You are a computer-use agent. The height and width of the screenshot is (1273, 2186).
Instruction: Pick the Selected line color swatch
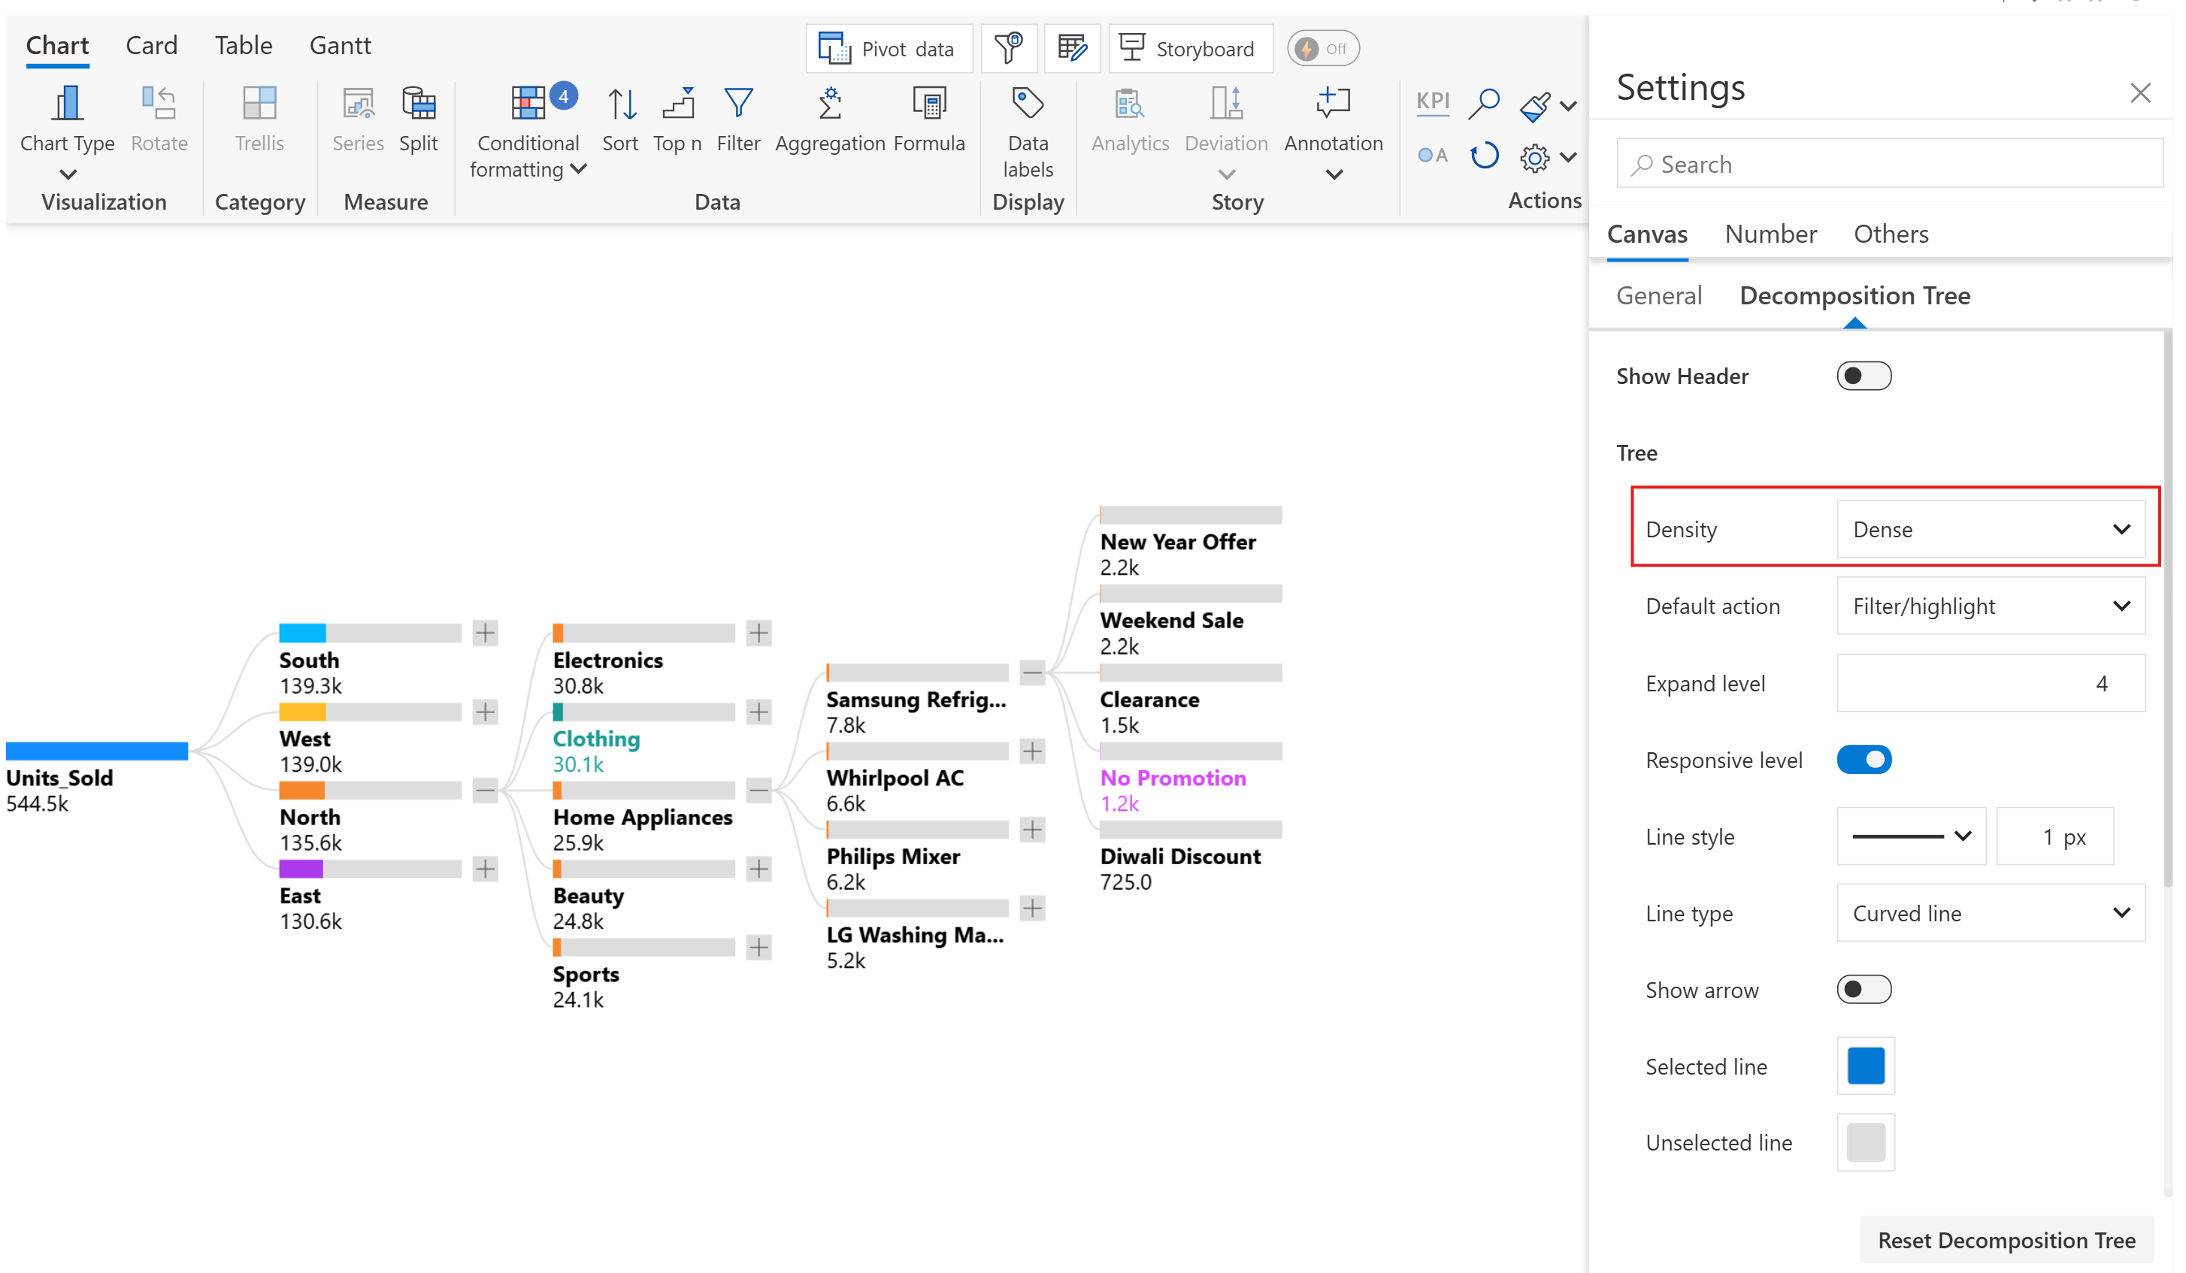click(1865, 1066)
